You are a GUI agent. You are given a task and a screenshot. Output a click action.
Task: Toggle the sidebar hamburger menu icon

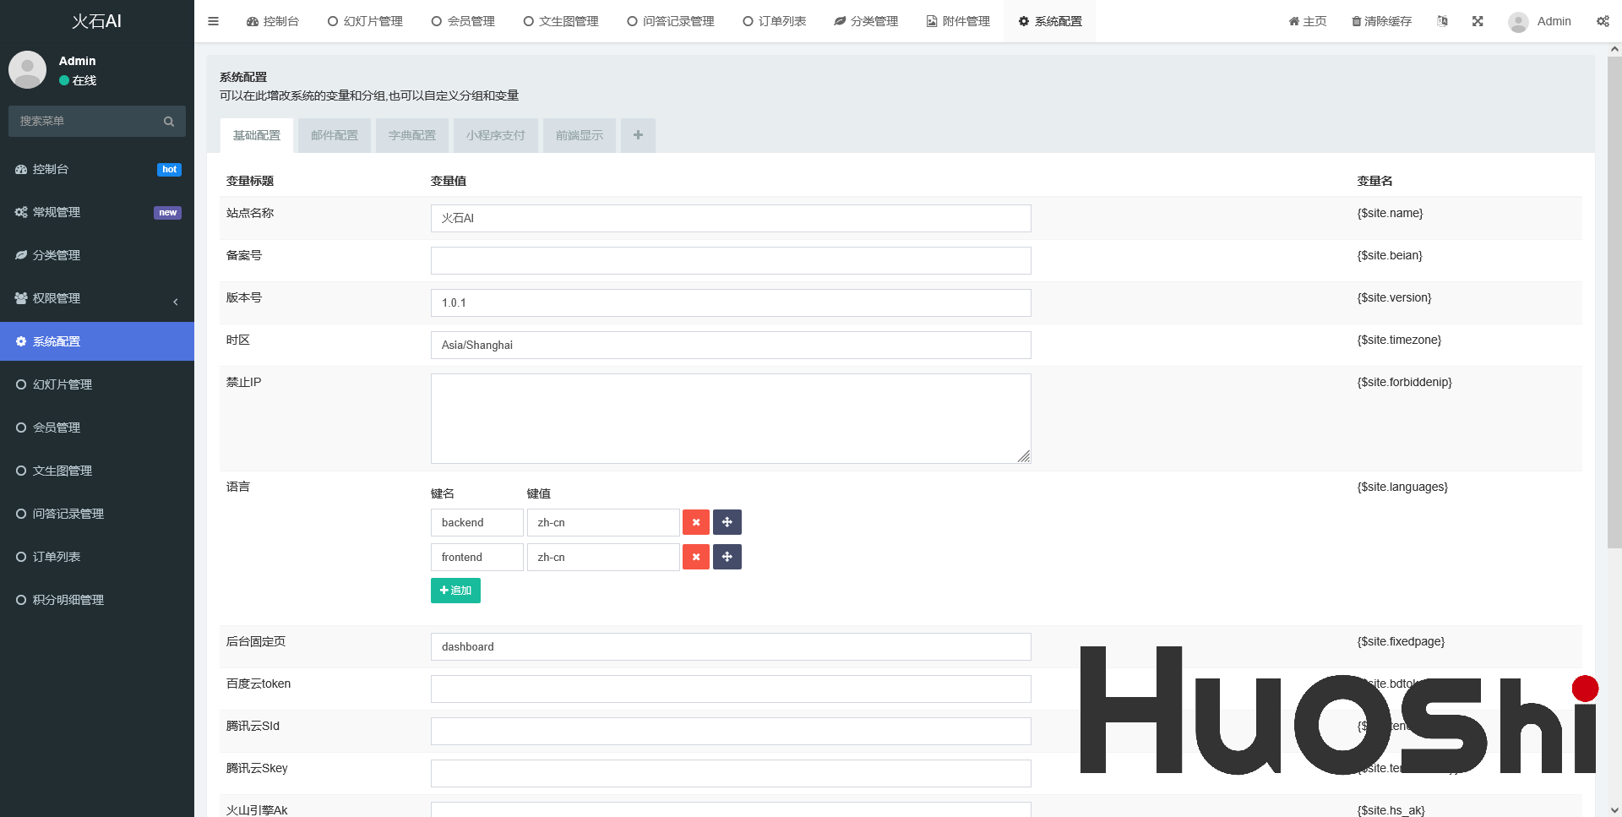[213, 21]
